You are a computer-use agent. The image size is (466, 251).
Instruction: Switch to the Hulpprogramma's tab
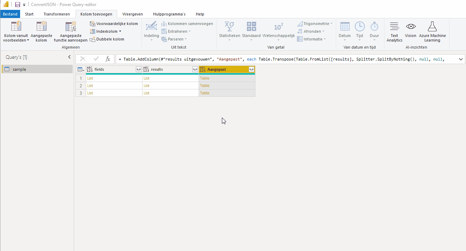point(169,14)
